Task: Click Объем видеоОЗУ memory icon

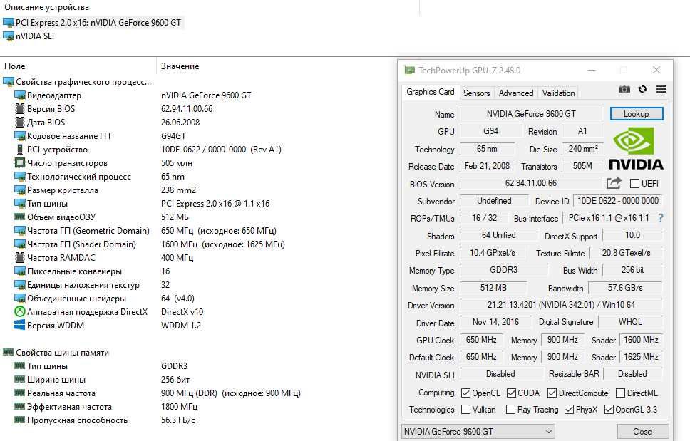Action: tap(19, 217)
